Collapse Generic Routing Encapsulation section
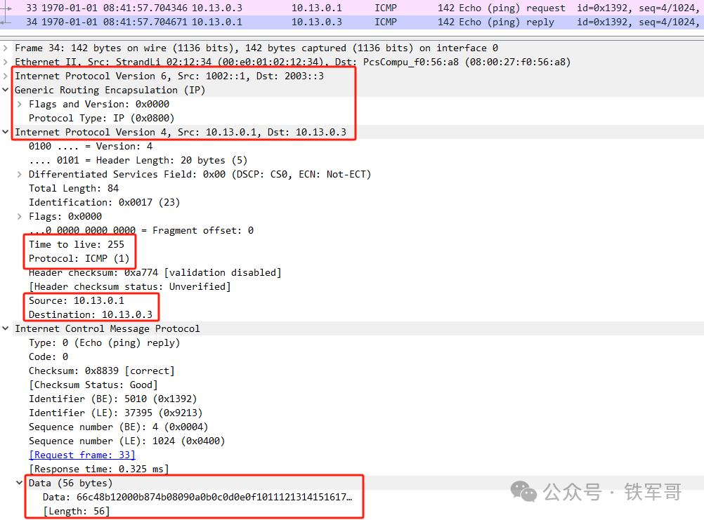The image size is (704, 520). (x=6, y=90)
